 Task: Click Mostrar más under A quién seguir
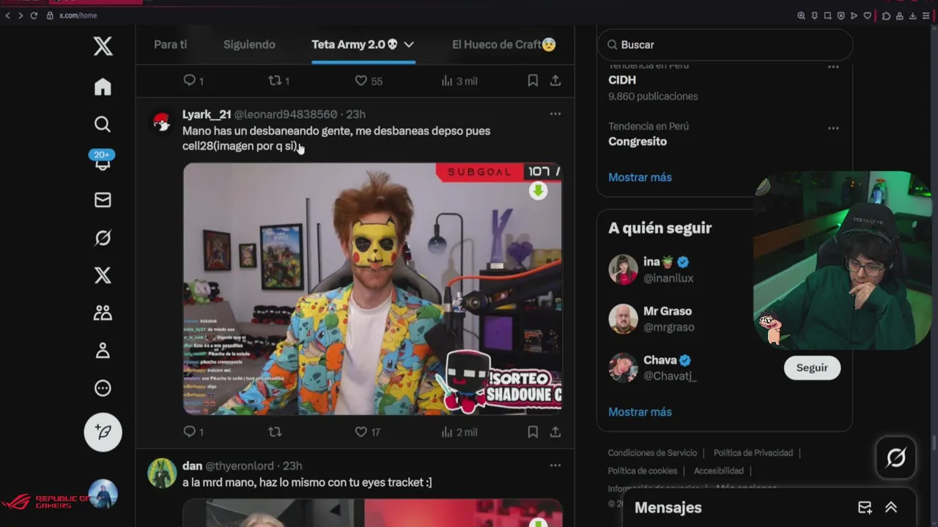[640, 412]
